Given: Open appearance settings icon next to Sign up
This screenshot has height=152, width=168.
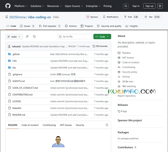Looking at the screenshot, I should pyautogui.click(x=160, y=6).
